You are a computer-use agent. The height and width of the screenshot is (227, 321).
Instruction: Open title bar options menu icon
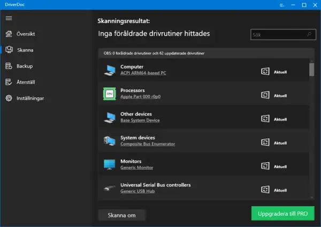pos(282,5)
